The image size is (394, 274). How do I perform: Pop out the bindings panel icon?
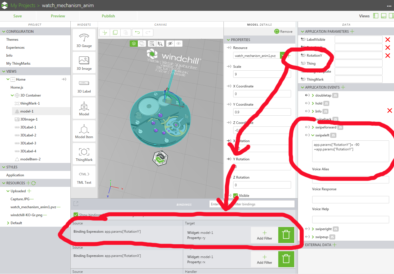(76, 204)
